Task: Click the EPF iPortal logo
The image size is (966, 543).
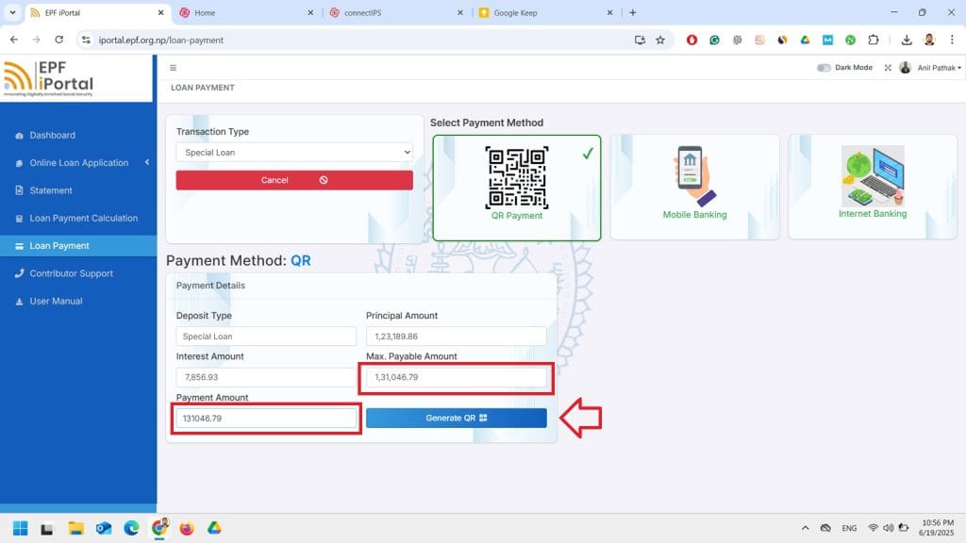Action: point(49,78)
